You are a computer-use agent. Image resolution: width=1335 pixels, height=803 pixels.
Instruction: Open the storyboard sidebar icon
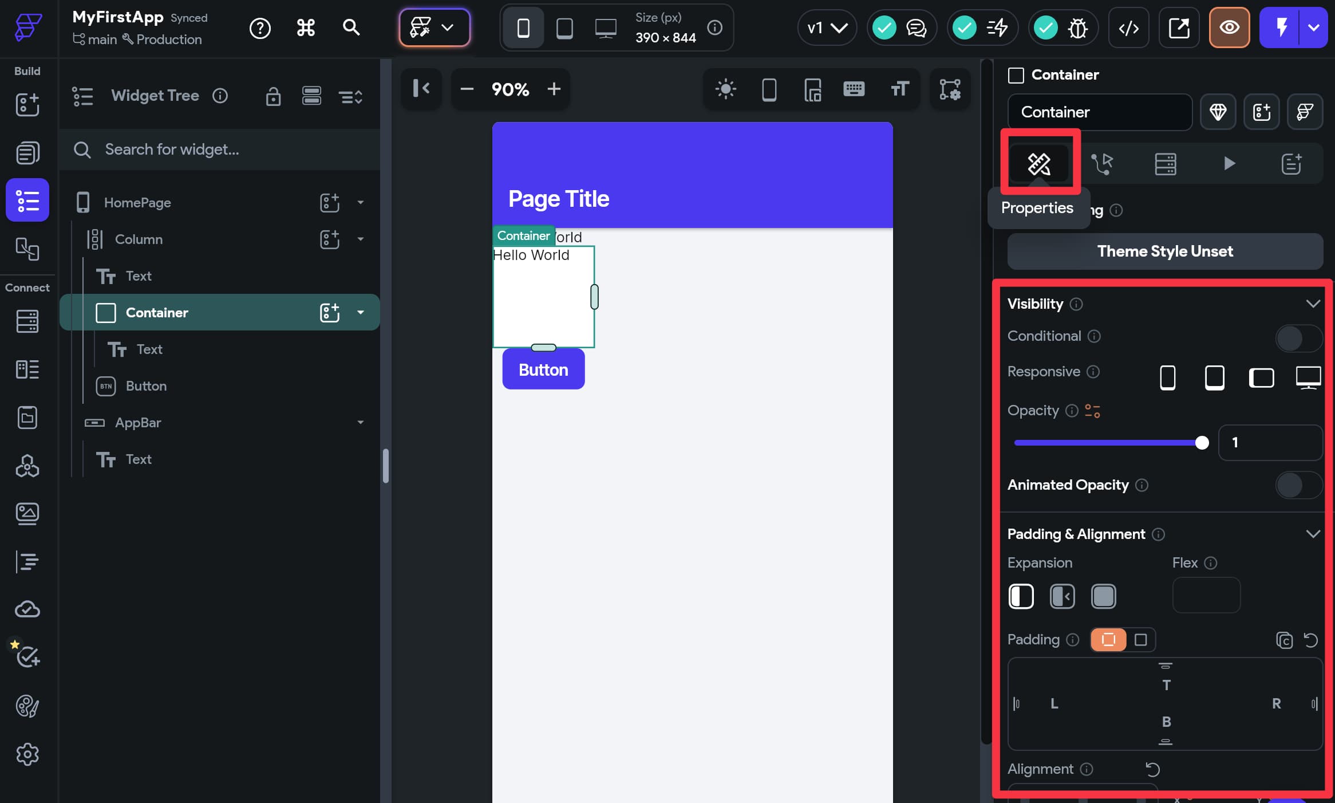[x=27, y=249]
